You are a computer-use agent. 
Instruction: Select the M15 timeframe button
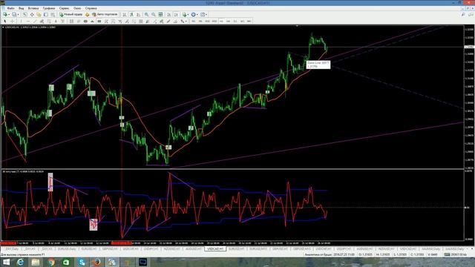(207, 22)
